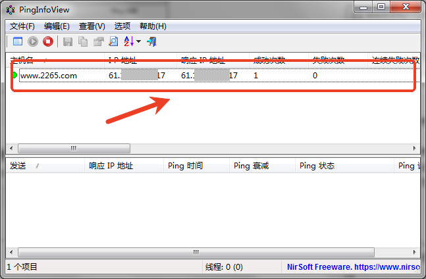Click status bar text 线程: 0 (0)
426x279 pixels.
click(x=224, y=267)
